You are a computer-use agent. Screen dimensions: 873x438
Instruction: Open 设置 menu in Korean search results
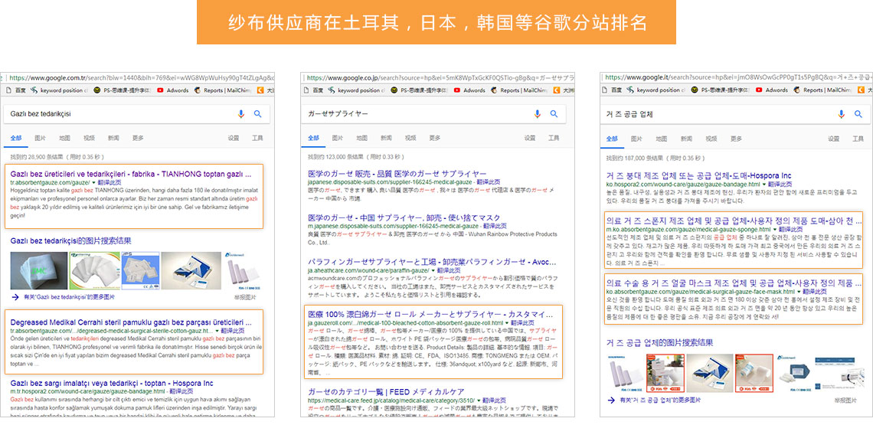pos(833,139)
